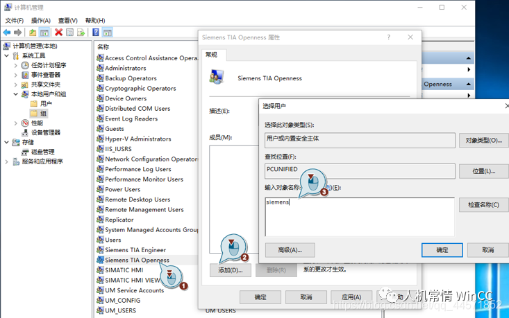
Task: Toggle the Show/Hide Action Pane icon
Action: pos(108,33)
